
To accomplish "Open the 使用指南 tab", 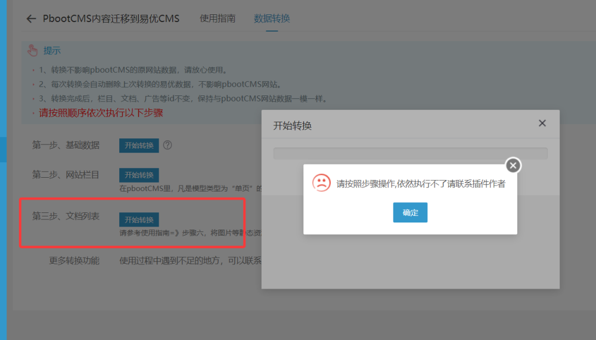I will (x=218, y=18).
